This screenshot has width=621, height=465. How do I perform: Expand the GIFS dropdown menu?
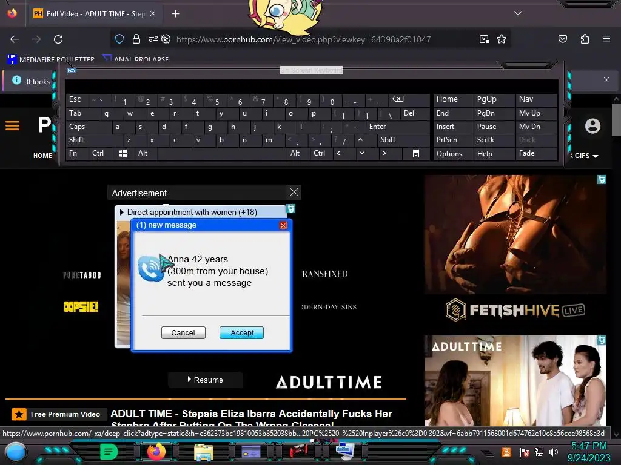pos(586,156)
